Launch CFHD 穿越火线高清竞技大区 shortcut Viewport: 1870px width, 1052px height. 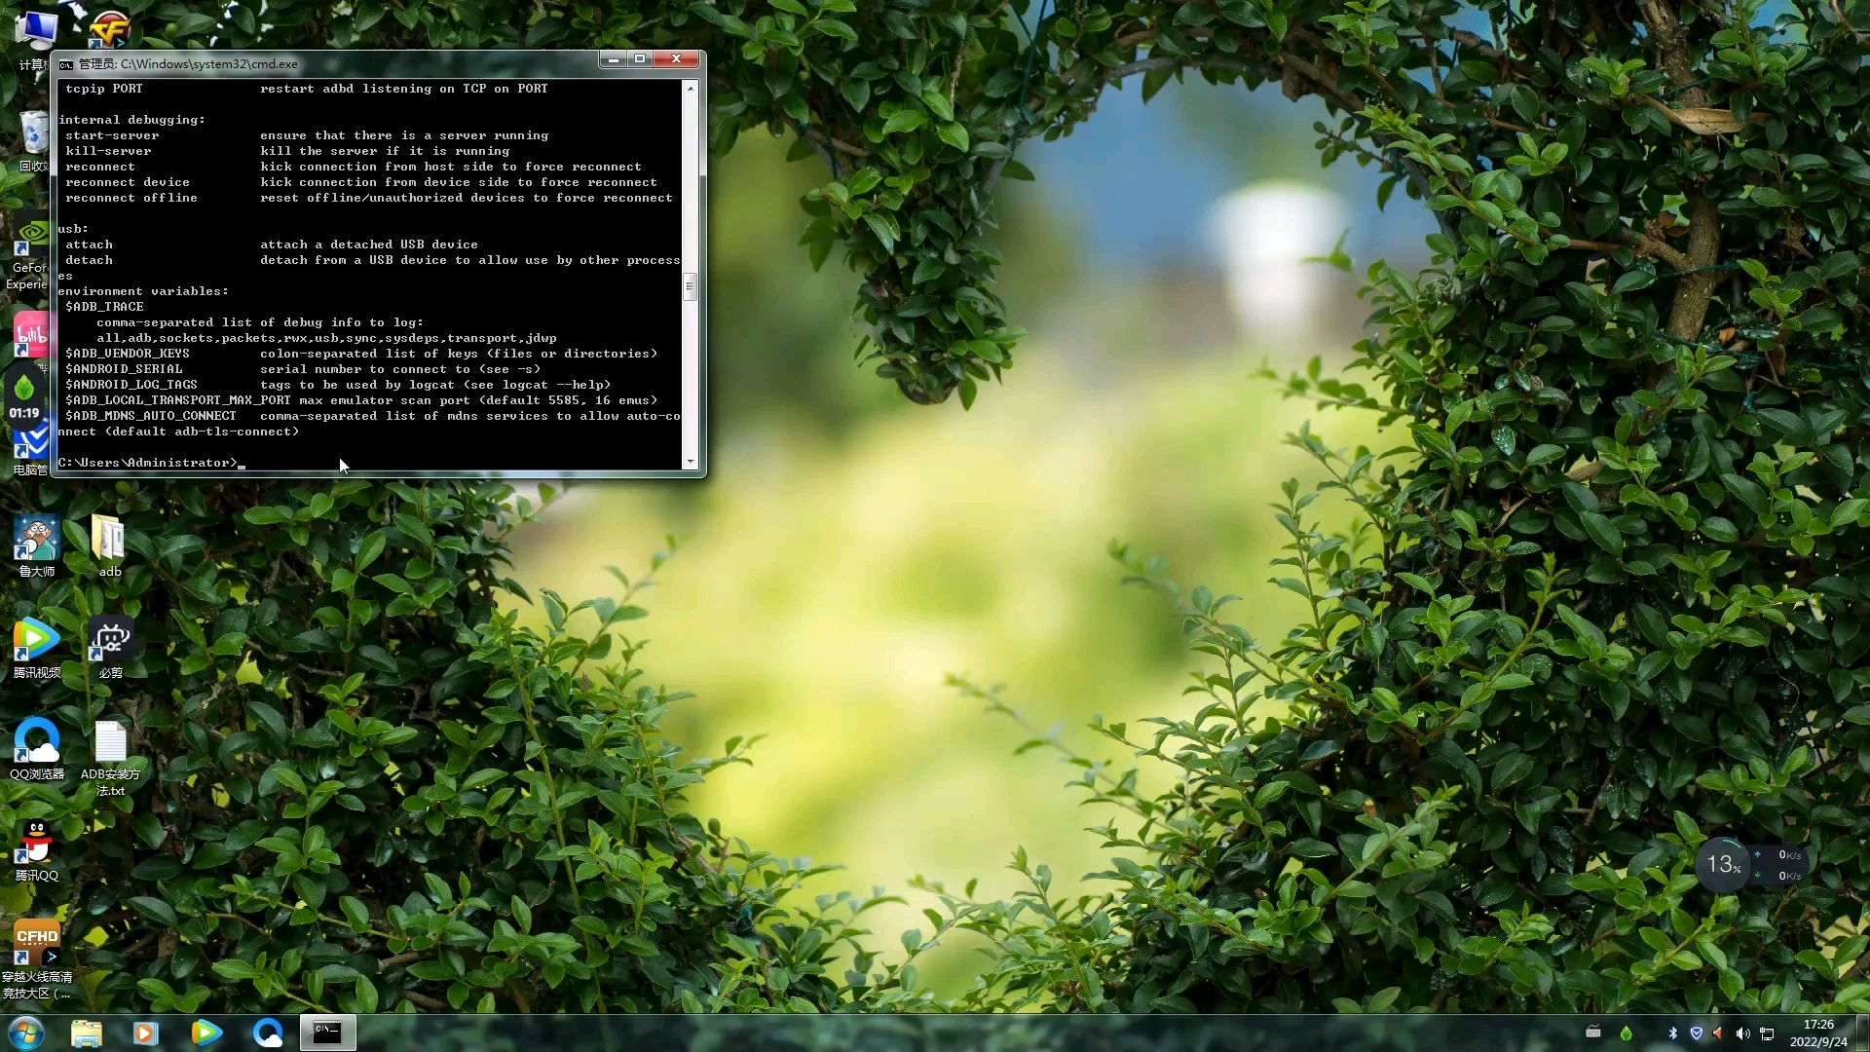36,942
